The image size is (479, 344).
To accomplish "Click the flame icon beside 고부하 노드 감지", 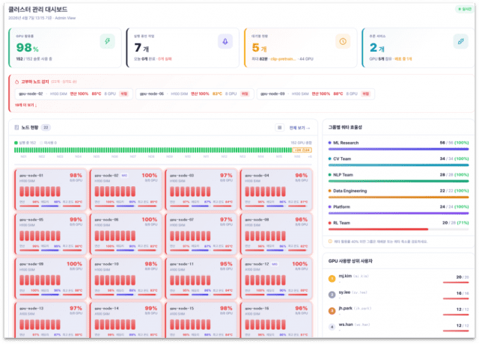I will point(16,82).
